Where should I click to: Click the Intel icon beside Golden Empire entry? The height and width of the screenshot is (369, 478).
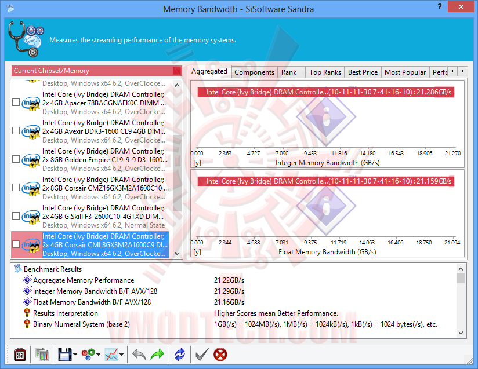coord(31,160)
